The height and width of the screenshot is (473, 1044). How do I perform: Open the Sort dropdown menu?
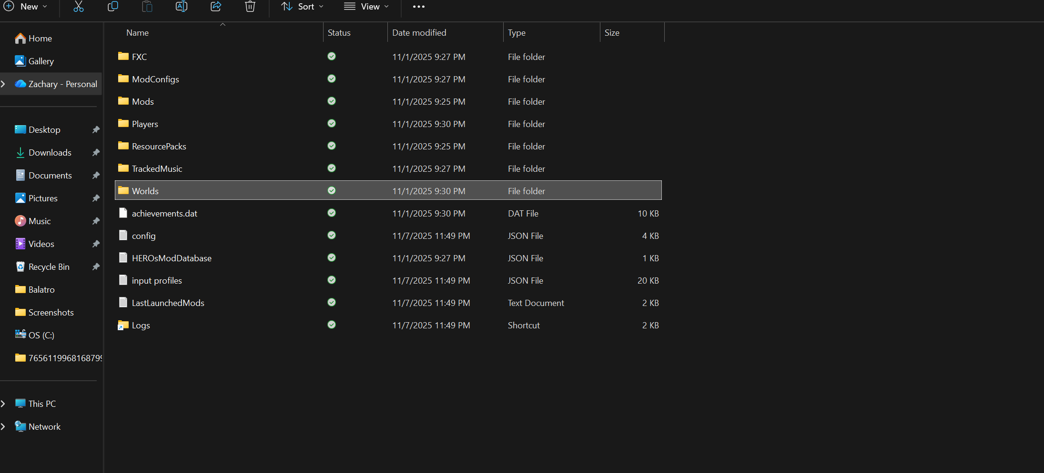pyautogui.click(x=303, y=7)
